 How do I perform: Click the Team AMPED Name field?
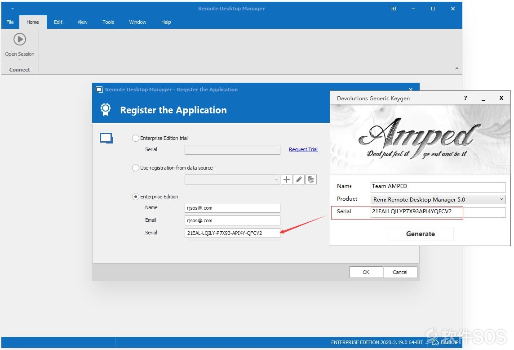(x=438, y=187)
